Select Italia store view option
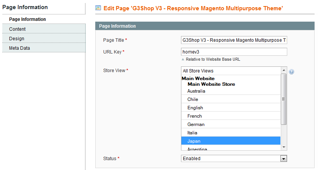 coord(231,133)
